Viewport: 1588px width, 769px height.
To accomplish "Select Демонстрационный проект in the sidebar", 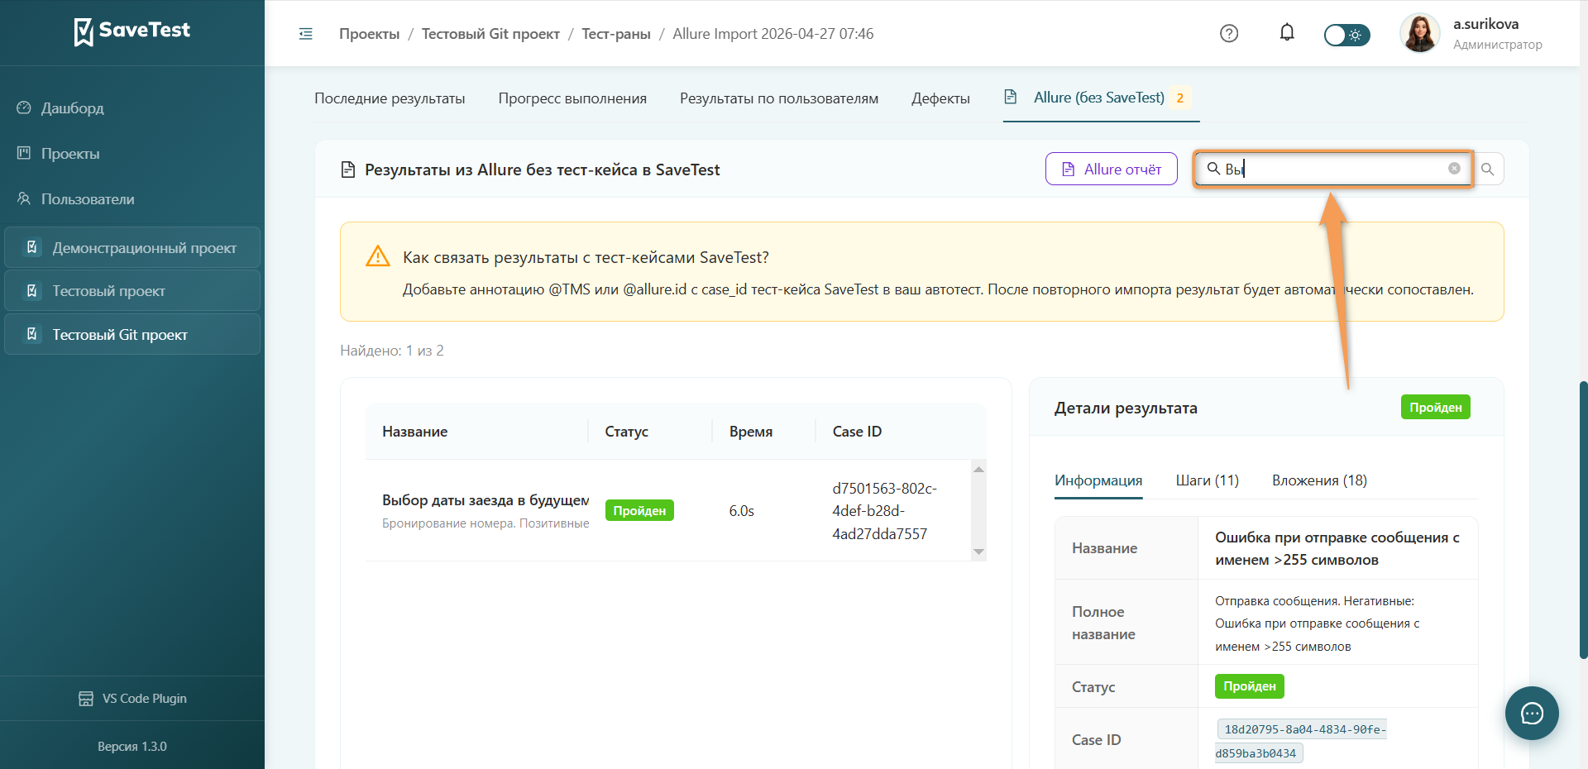I will pyautogui.click(x=132, y=248).
